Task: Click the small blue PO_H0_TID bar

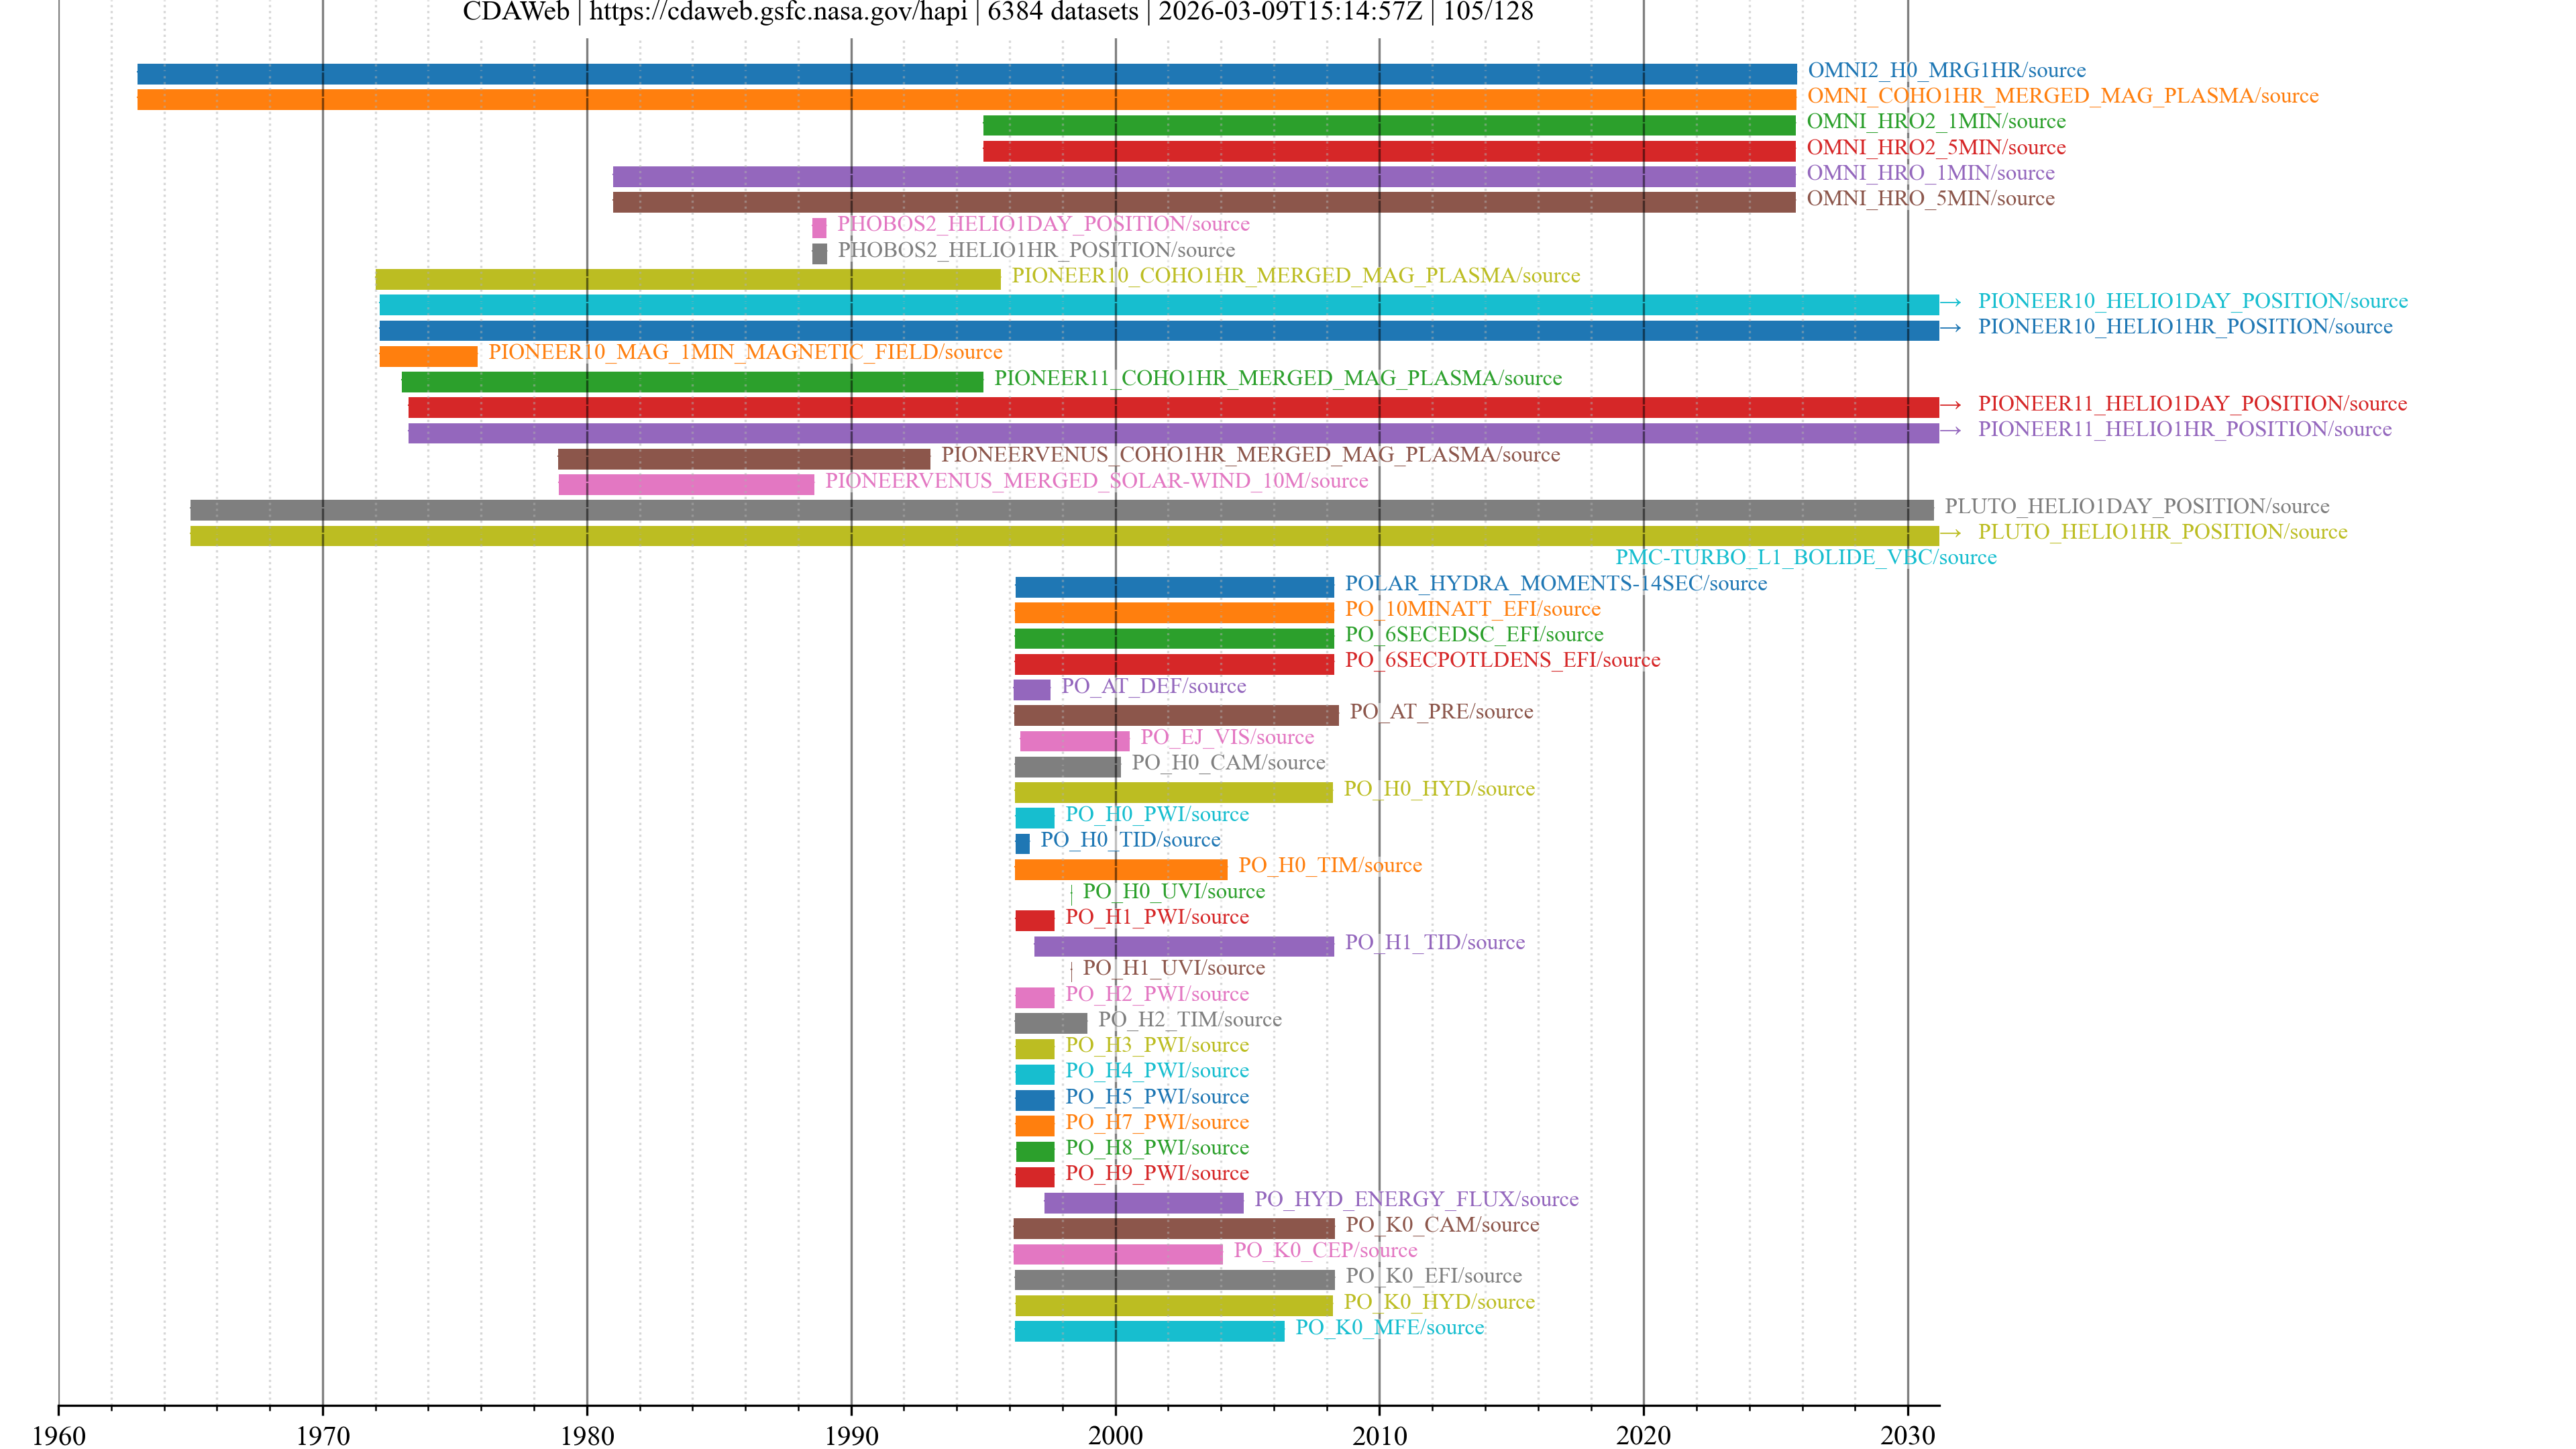Action: [1022, 843]
